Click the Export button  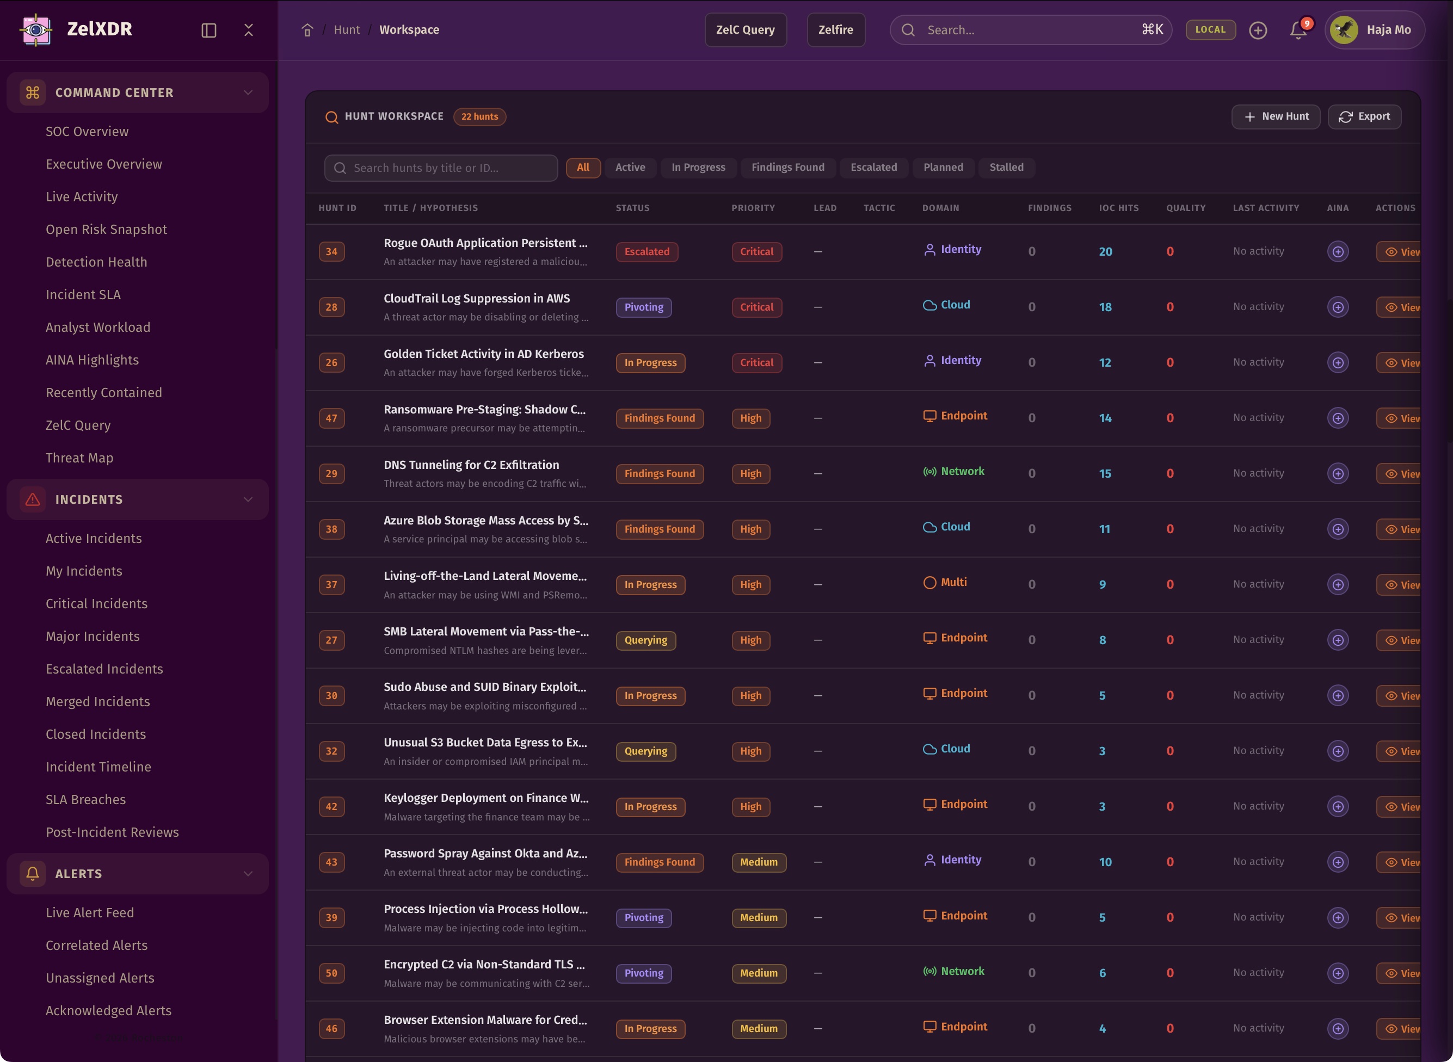click(1364, 117)
